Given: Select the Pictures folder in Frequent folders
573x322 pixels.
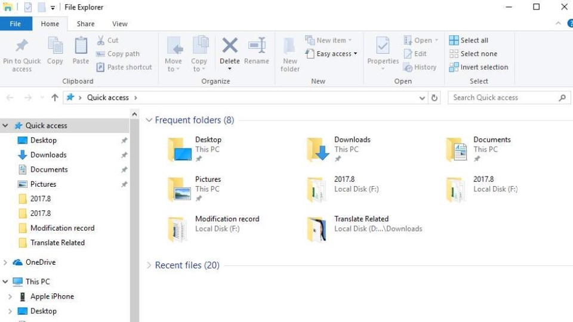Looking at the screenshot, I should coord(196,189).
